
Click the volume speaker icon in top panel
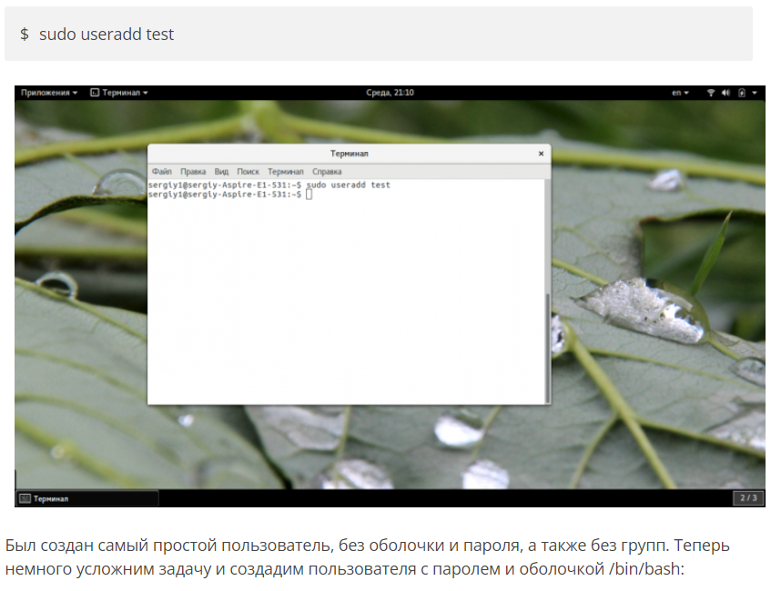click(725, 93)
